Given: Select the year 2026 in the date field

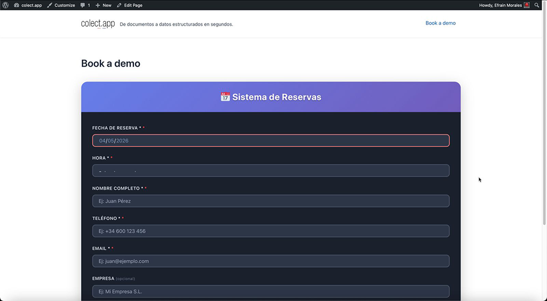Looking at the screenshot, I should pos(122,141).
